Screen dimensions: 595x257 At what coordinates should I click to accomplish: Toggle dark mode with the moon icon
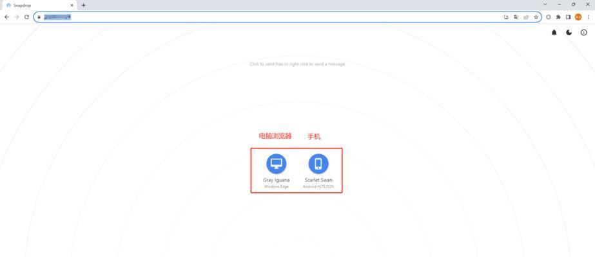[569, 33]
